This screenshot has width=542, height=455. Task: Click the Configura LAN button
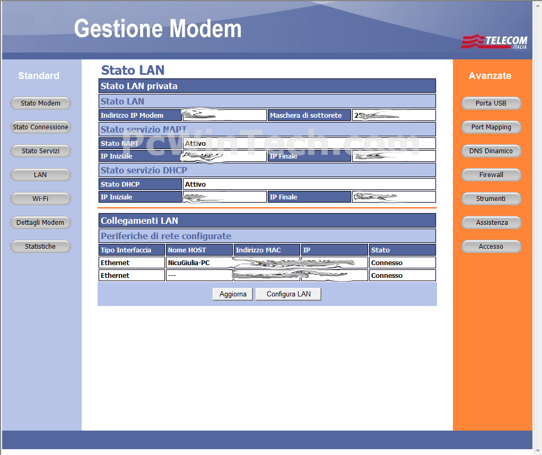tap(289, 294)
